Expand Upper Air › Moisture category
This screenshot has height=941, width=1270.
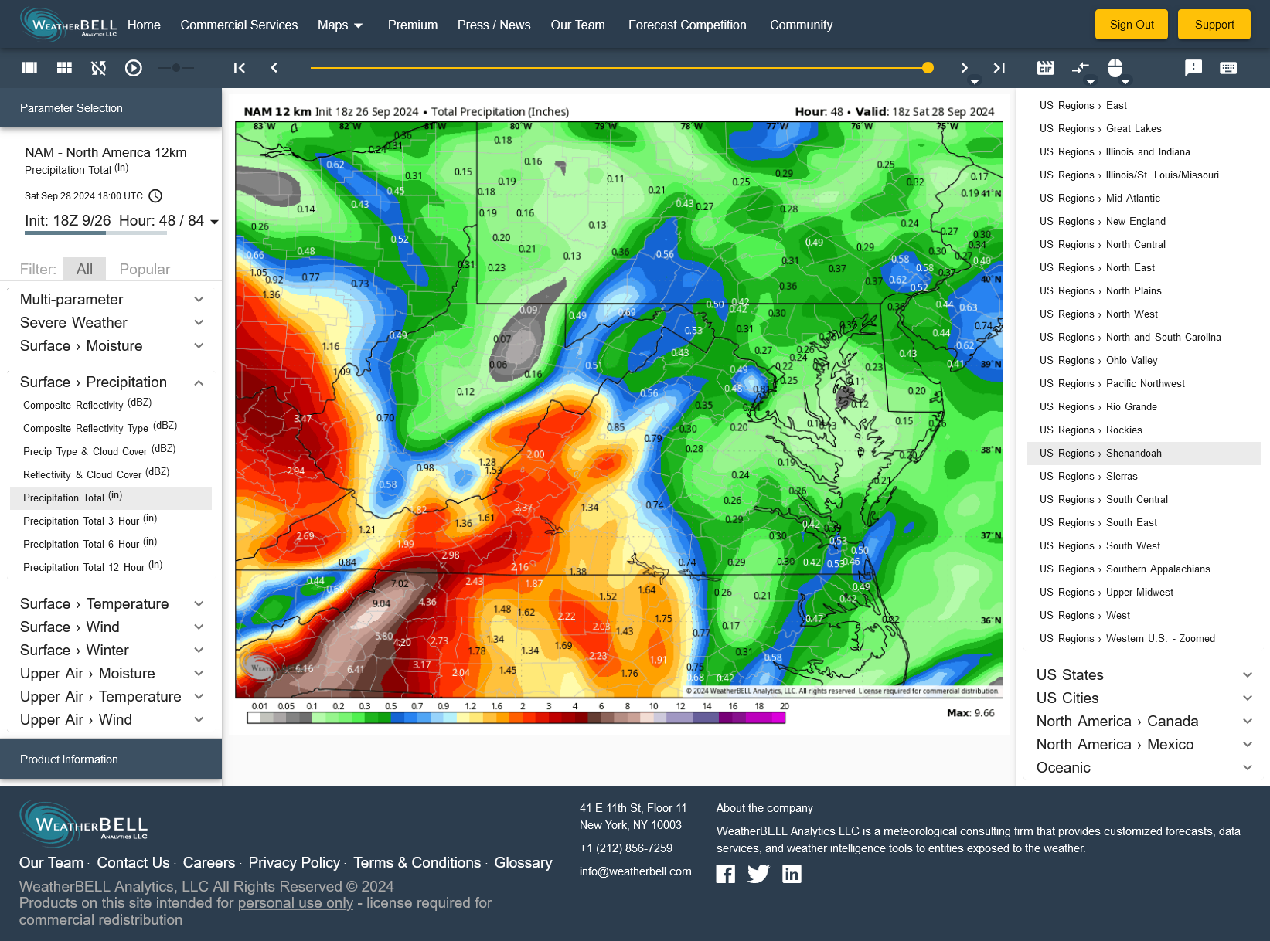coord(112,674)
